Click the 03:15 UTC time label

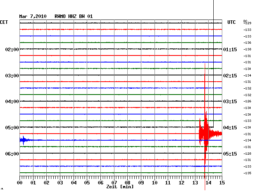click(x=230, y=102)
